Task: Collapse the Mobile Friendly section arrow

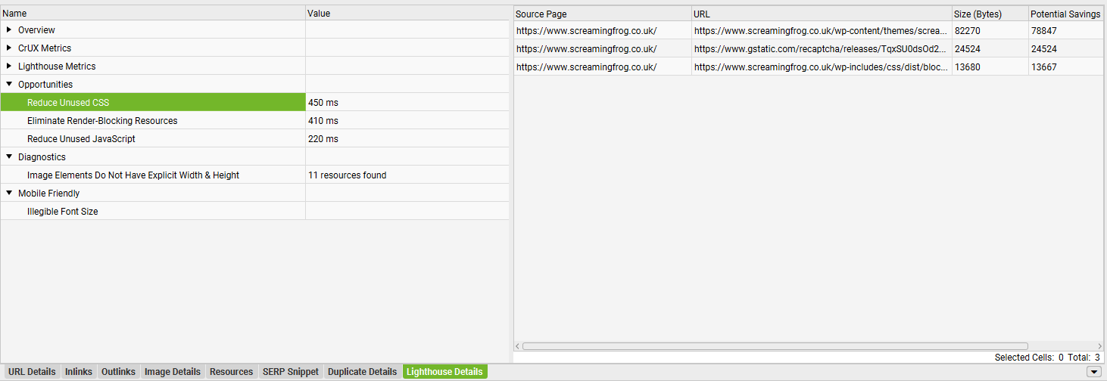Action: pyautogui.click(x=9, y=194)
